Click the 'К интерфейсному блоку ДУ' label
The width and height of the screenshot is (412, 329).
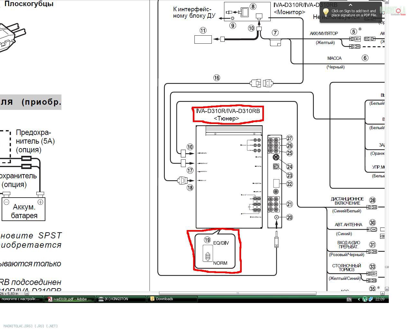pos(194,13)
